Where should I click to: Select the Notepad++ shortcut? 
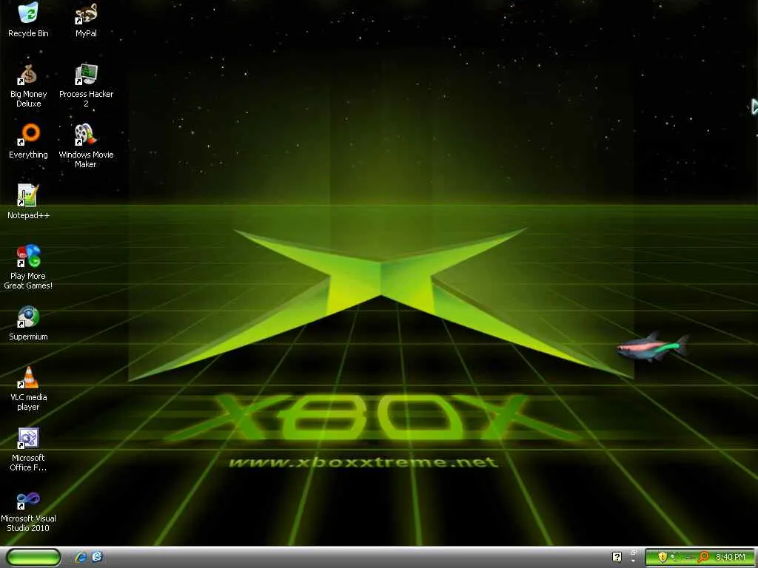pyautogui.click(x=28, y=201)
